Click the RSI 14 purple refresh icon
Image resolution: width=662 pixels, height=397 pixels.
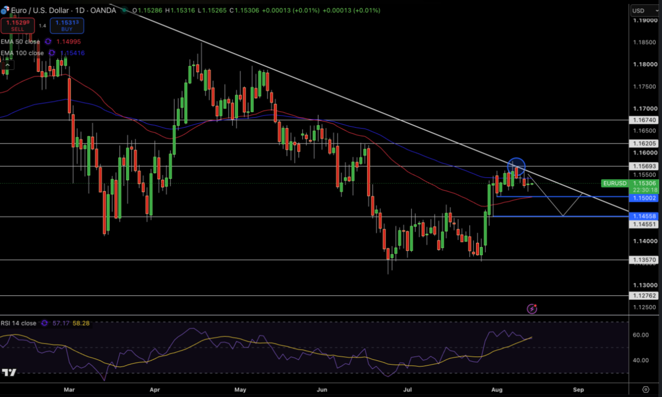(44, 323)
